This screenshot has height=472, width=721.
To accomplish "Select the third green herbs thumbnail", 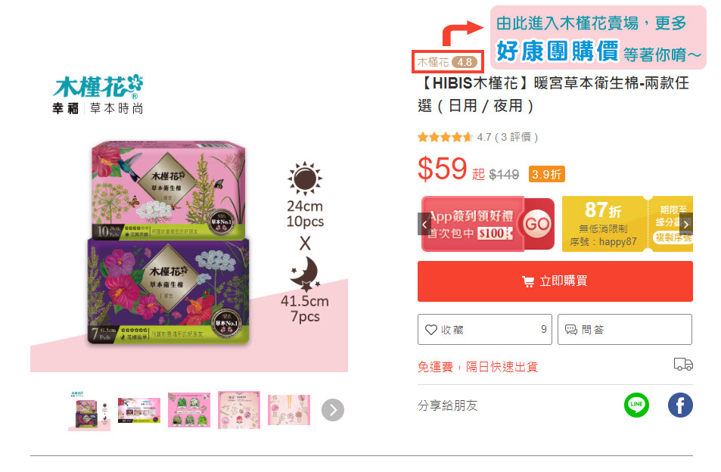I will (x=189, y=410).
